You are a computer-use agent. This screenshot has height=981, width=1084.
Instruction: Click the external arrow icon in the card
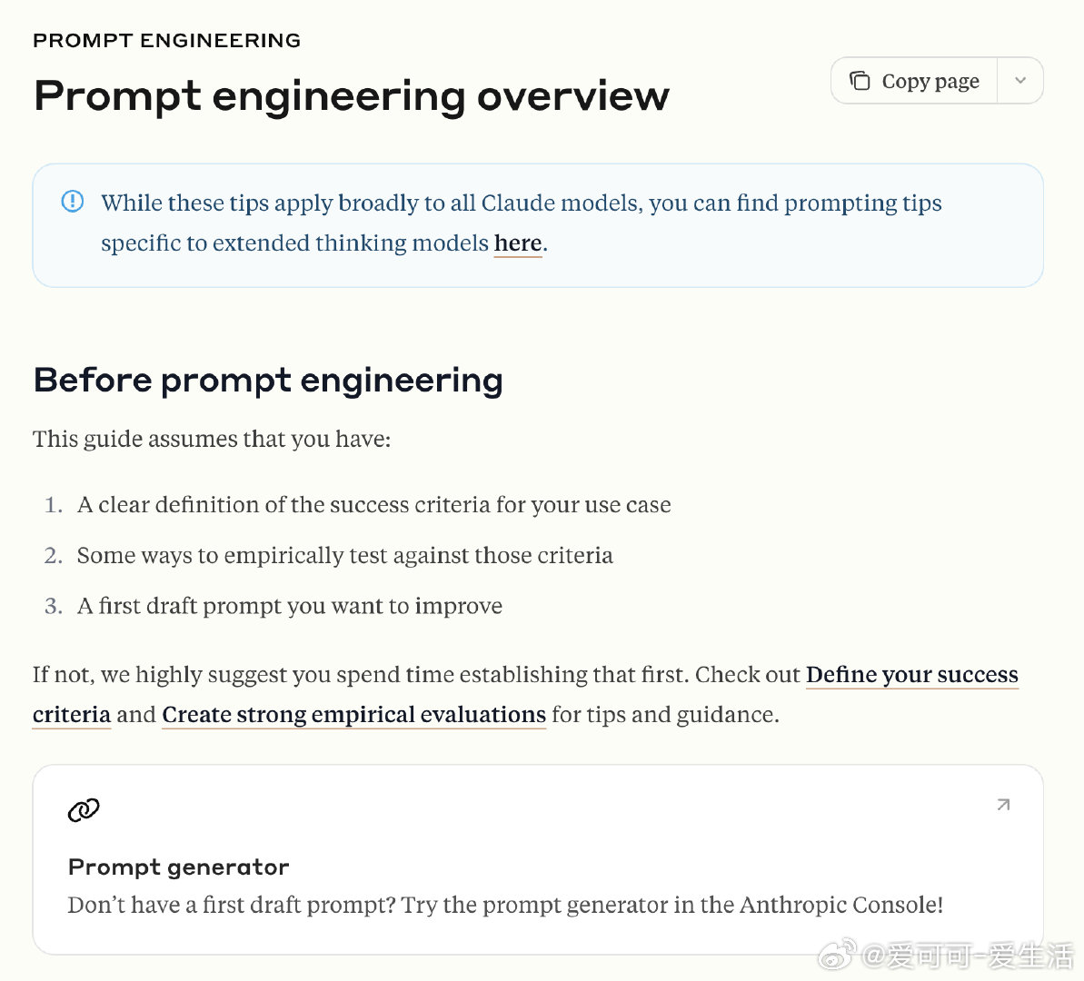click(x=1003, y=805)
